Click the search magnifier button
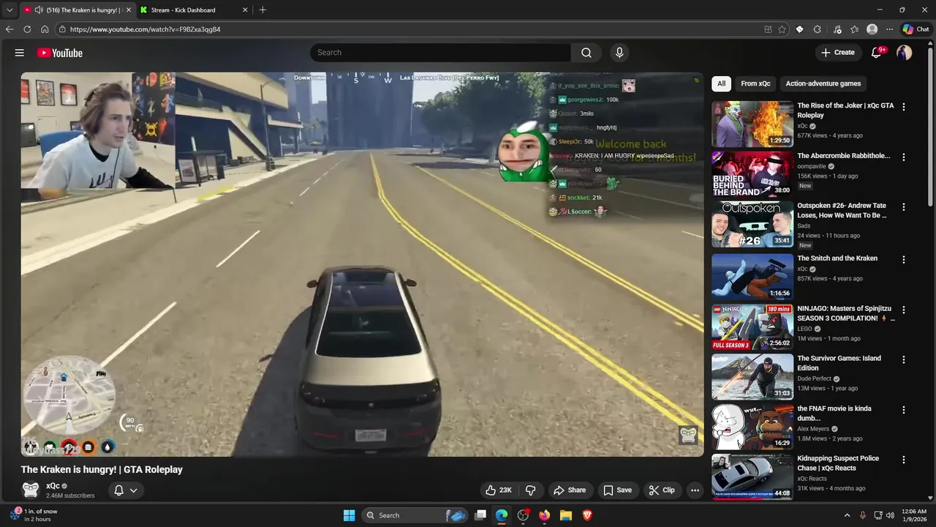The width and height of the screenshot is (936, 527). click(586, 53)
